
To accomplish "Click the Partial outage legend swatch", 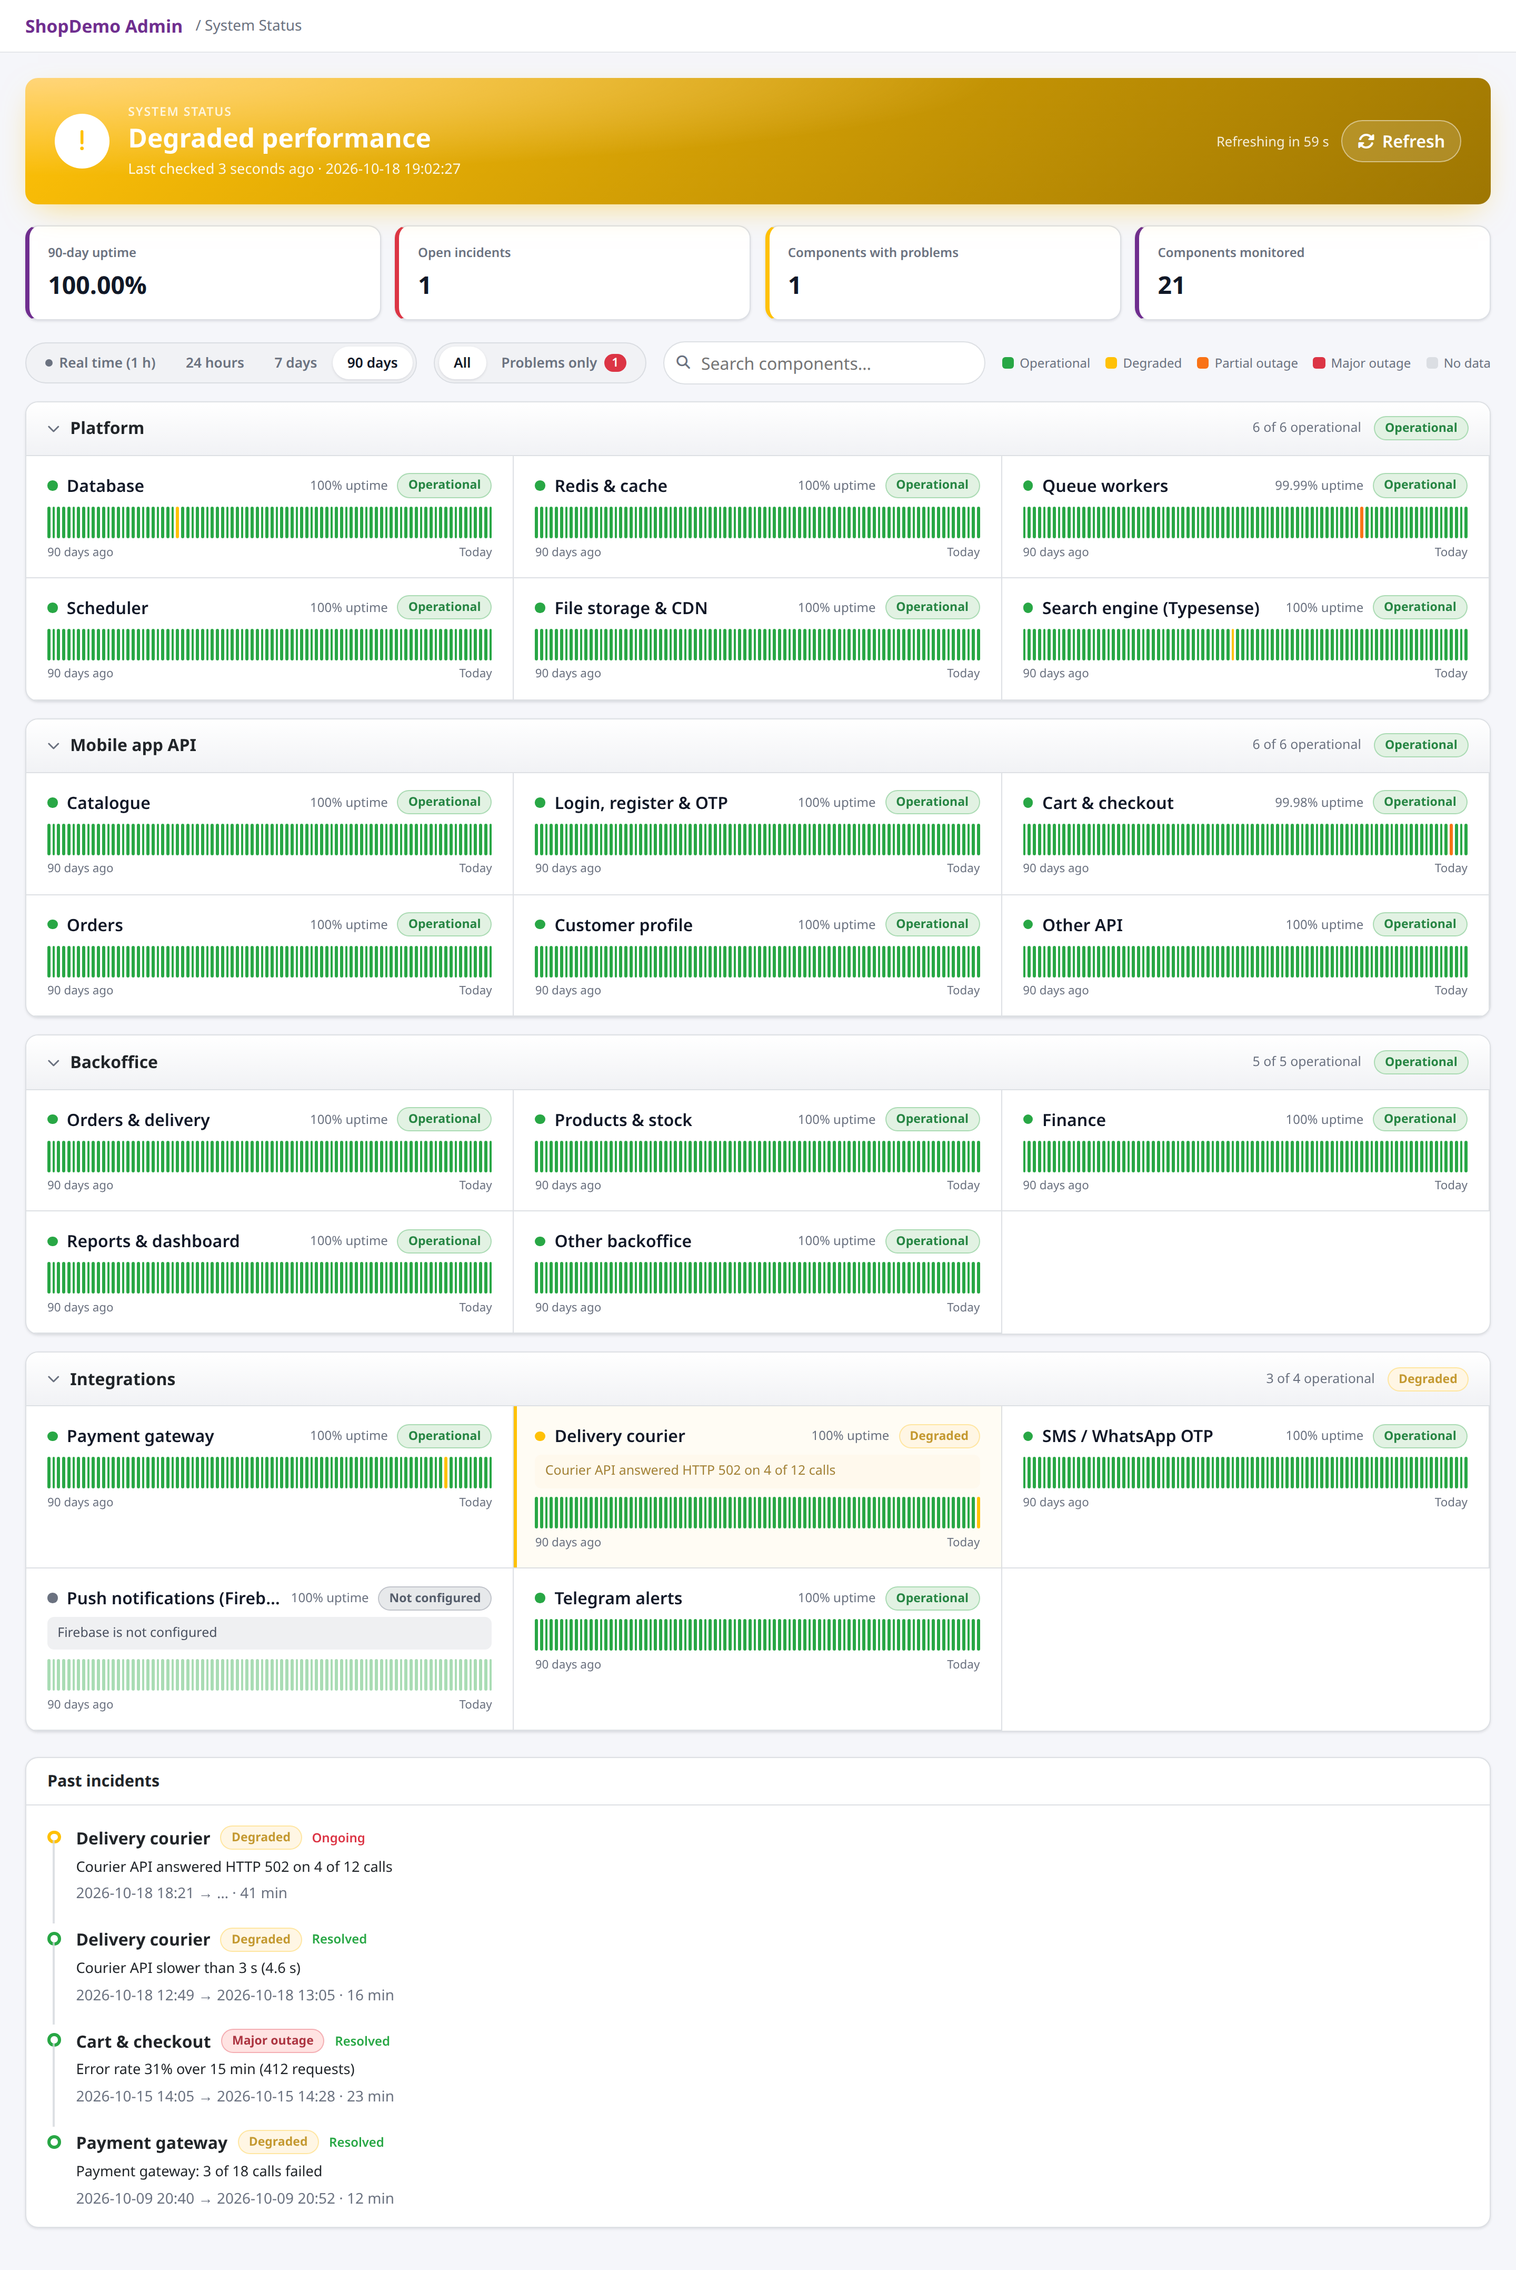I will point(1203,363).
